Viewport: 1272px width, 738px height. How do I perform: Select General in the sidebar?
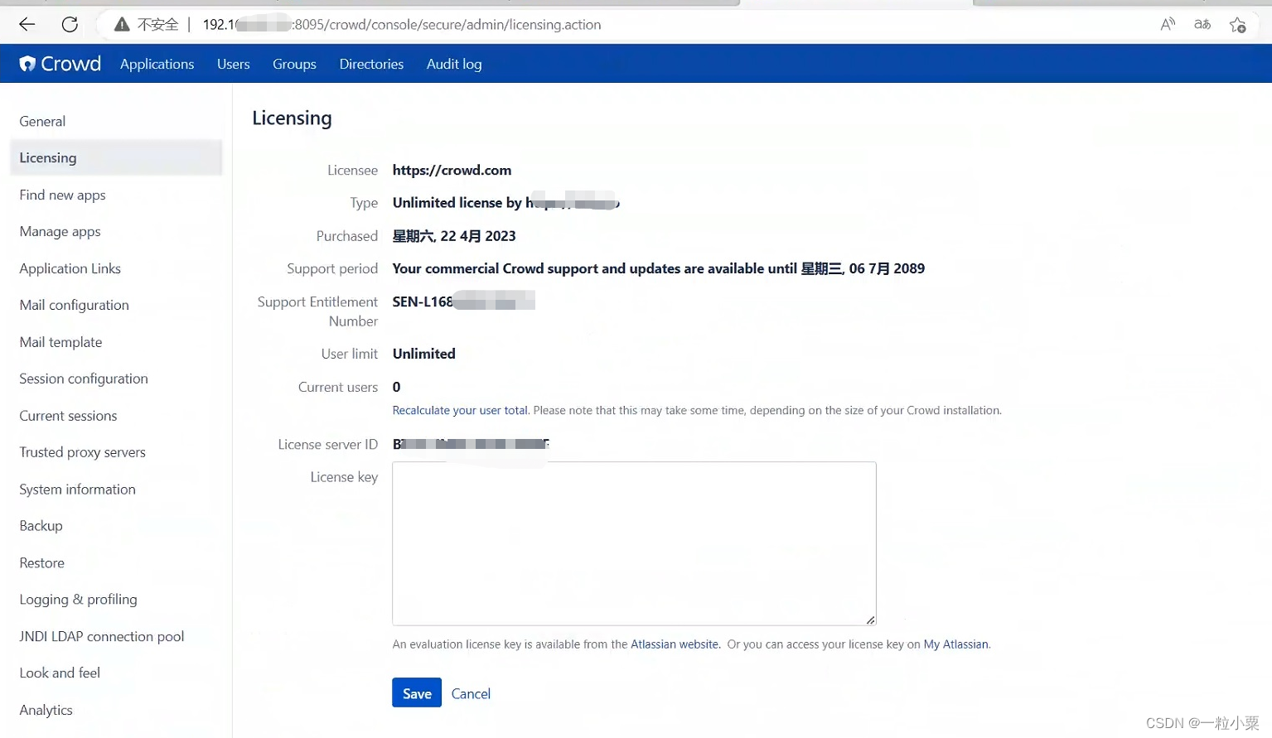(x=42, y=121)
